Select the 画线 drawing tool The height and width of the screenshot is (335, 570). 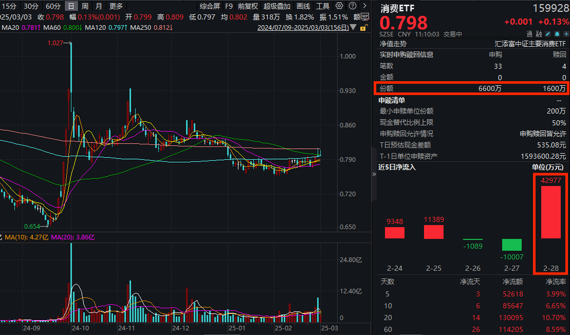302,7
